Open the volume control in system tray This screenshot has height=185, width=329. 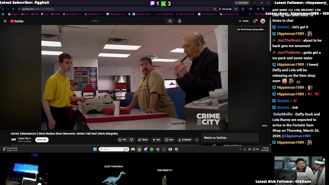pyautogui.click(x=257, y=149)
